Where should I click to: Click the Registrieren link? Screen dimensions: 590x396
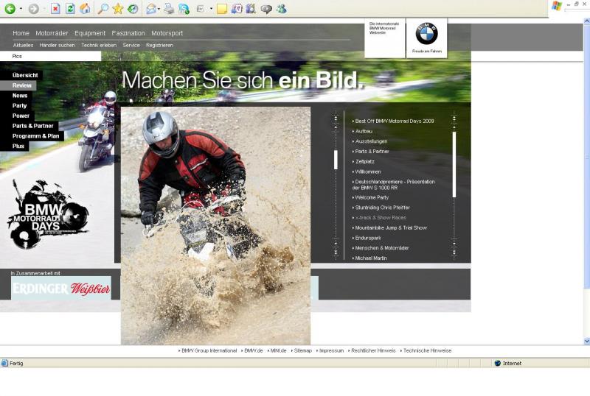tap(159, 45)
